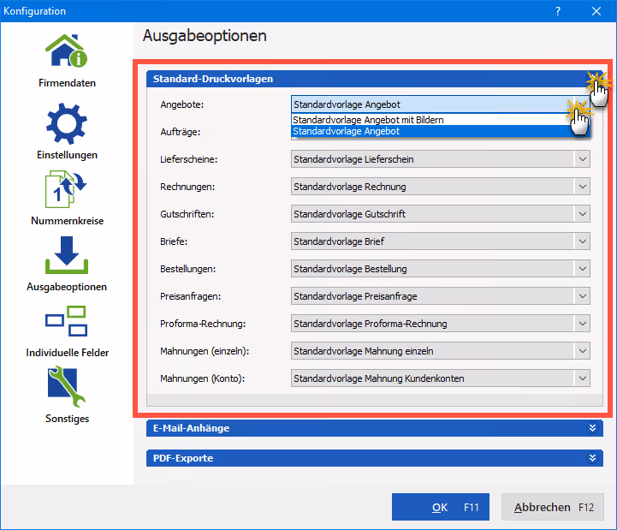Click the Sonstiges label

[67, 418]
